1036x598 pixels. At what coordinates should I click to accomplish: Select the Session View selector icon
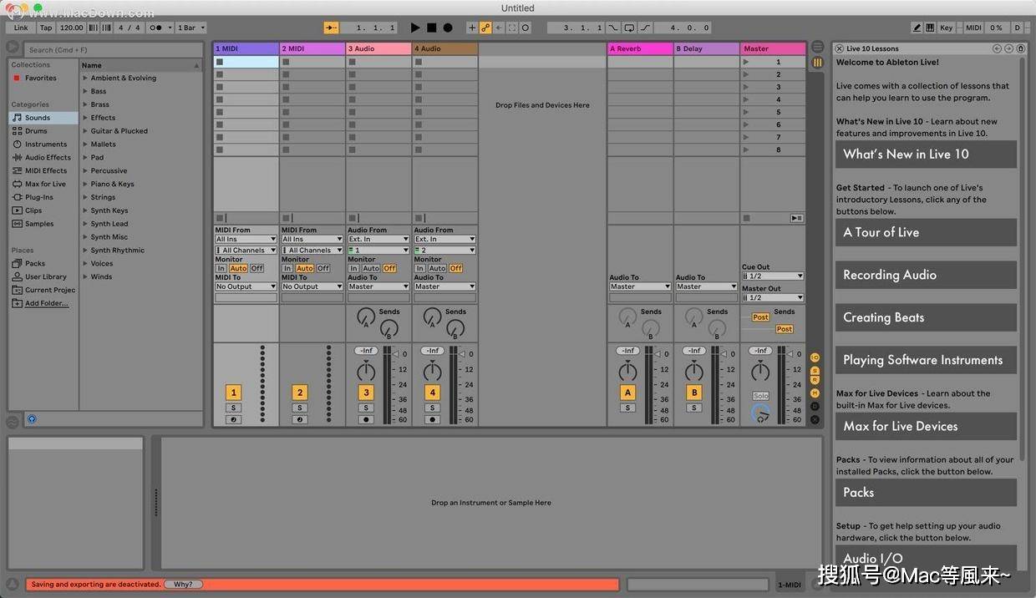tap(817, 62)
